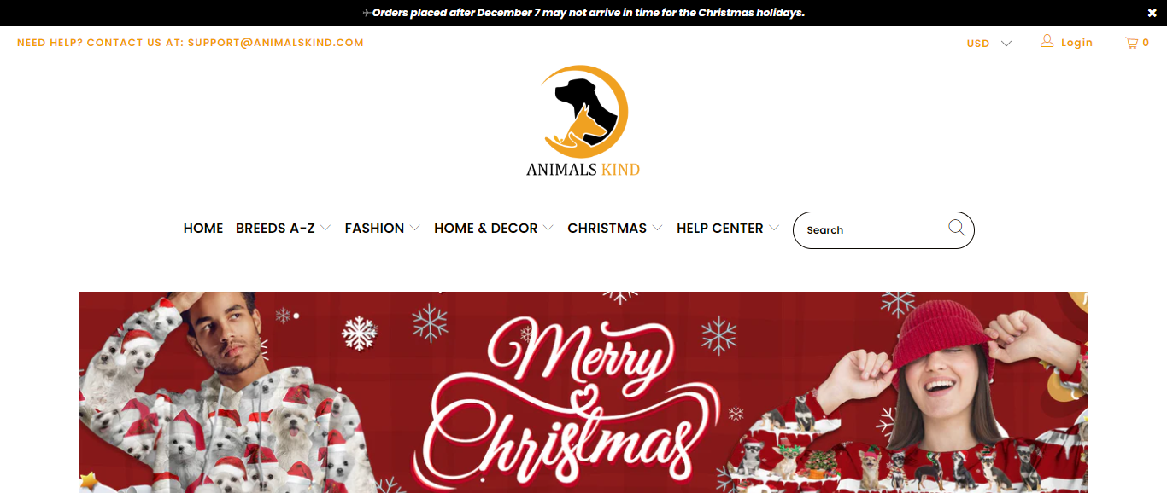Screen dimensions: 1167x493
Task: Click the Login link
Action: [1076, 43]
